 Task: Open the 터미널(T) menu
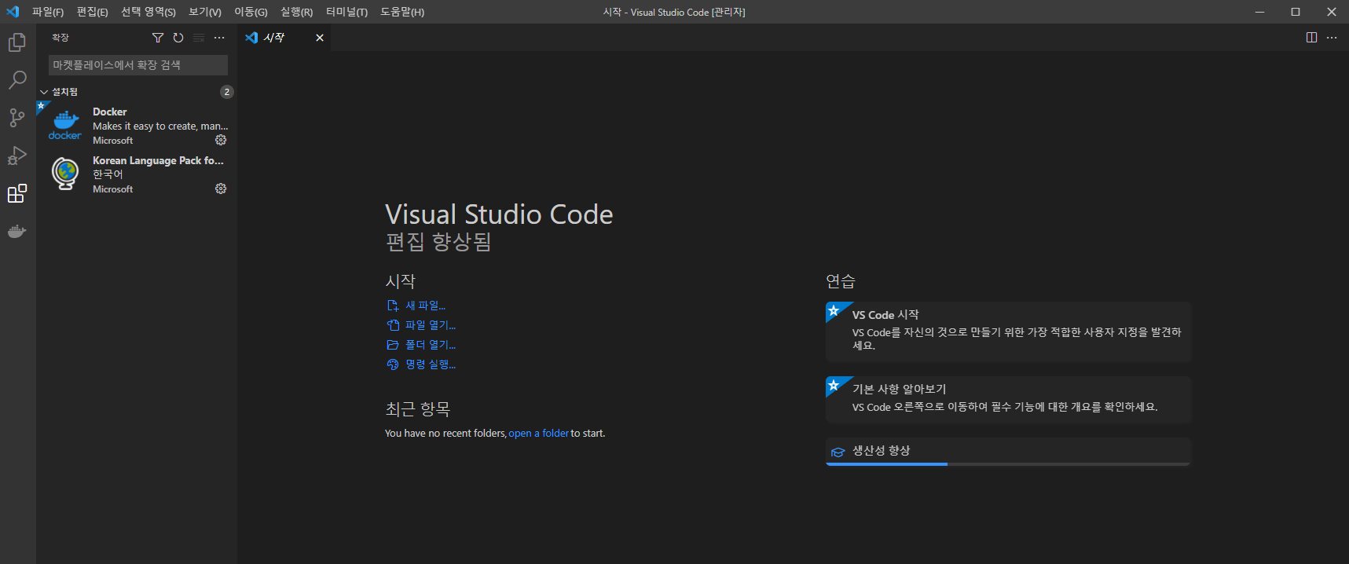pos(346,12)
